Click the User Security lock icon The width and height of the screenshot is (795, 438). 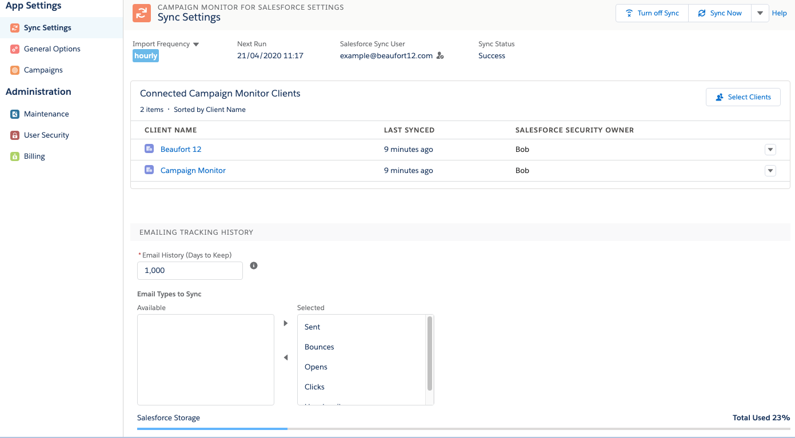[15, 135]
